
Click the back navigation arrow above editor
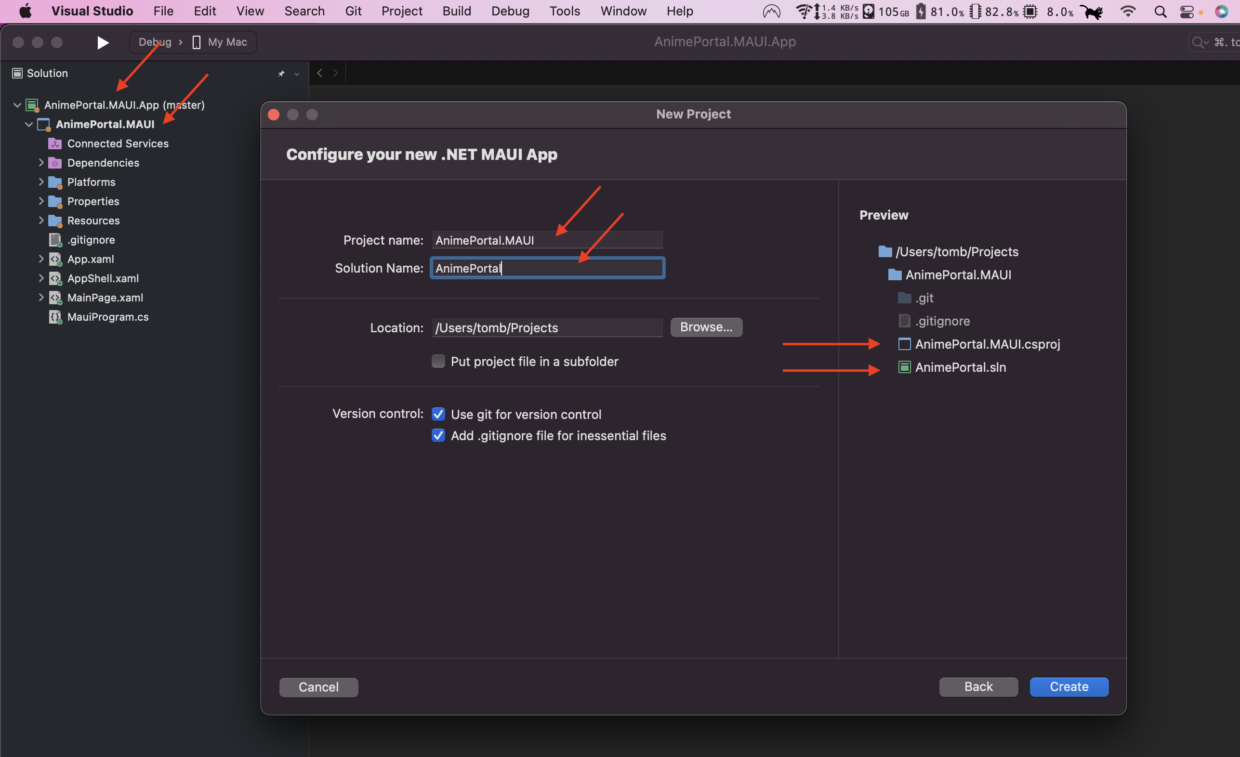[x=319, y=73]
